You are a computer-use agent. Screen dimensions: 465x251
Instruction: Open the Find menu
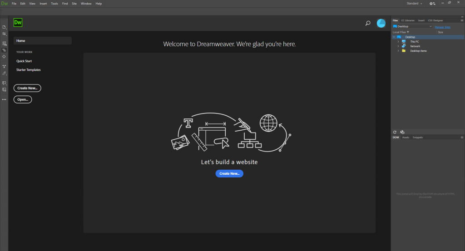(65, 4)
